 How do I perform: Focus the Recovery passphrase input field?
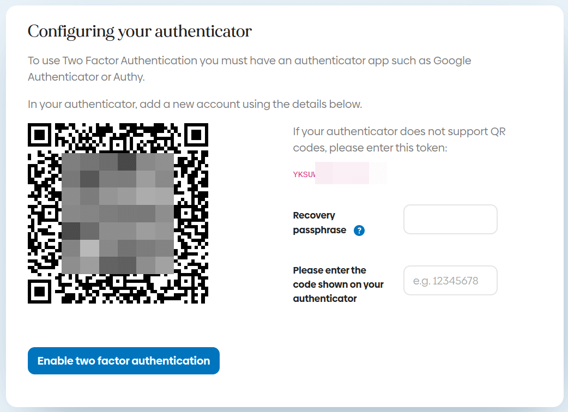450,220
